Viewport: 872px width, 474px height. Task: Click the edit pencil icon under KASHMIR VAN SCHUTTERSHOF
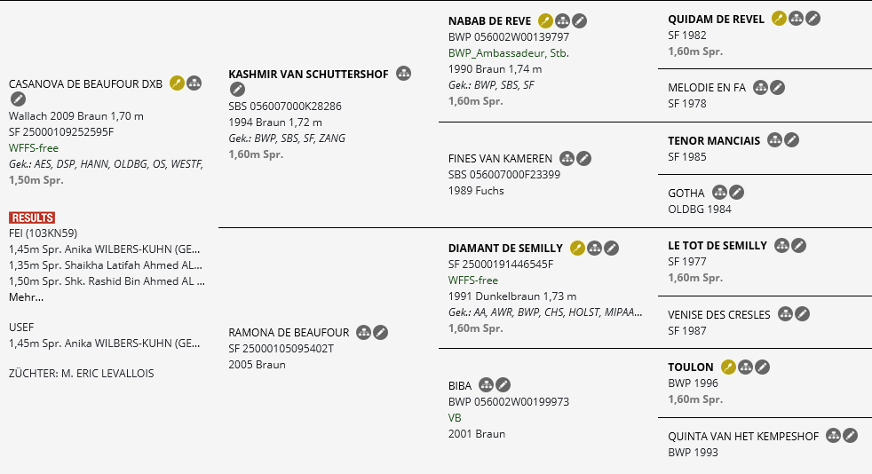tap(237, 89)
